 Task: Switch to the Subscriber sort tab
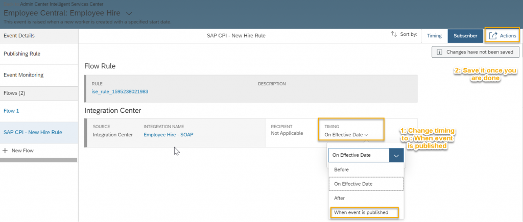(x=465, y=36)
